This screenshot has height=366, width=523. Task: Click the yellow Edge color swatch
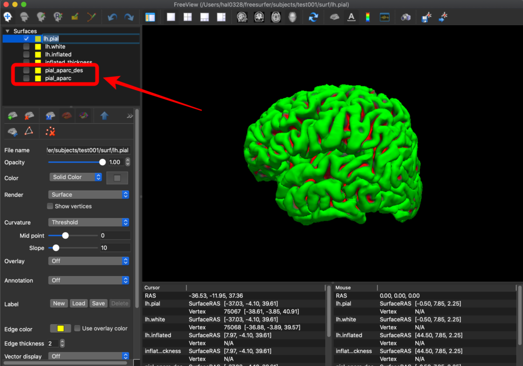pos(60,329)
